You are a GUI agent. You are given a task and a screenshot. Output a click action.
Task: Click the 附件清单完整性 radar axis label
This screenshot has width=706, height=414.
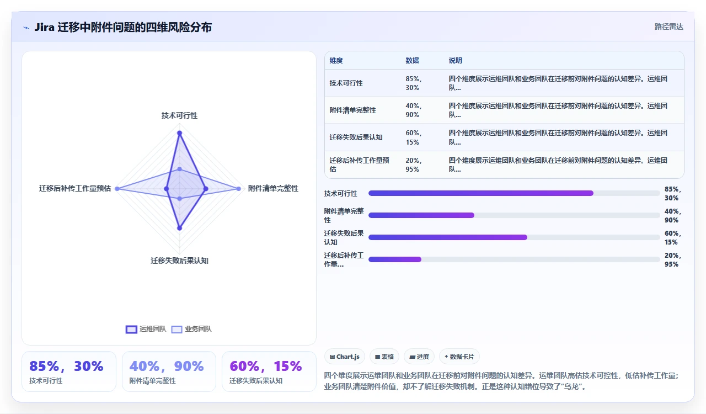[273, 188]
